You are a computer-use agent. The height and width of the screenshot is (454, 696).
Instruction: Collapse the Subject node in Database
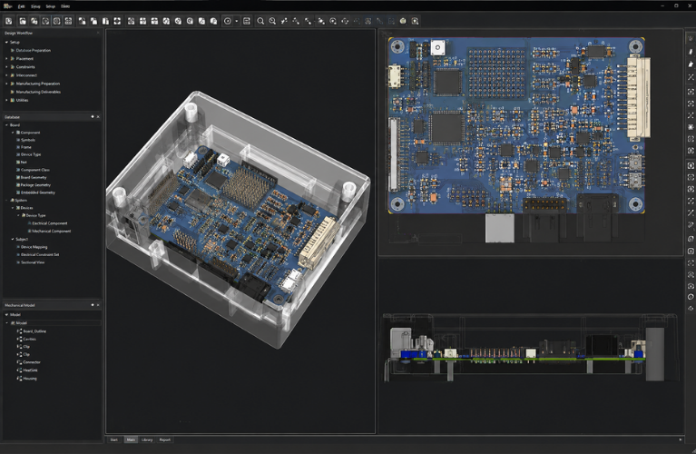[x=13, y=239]
